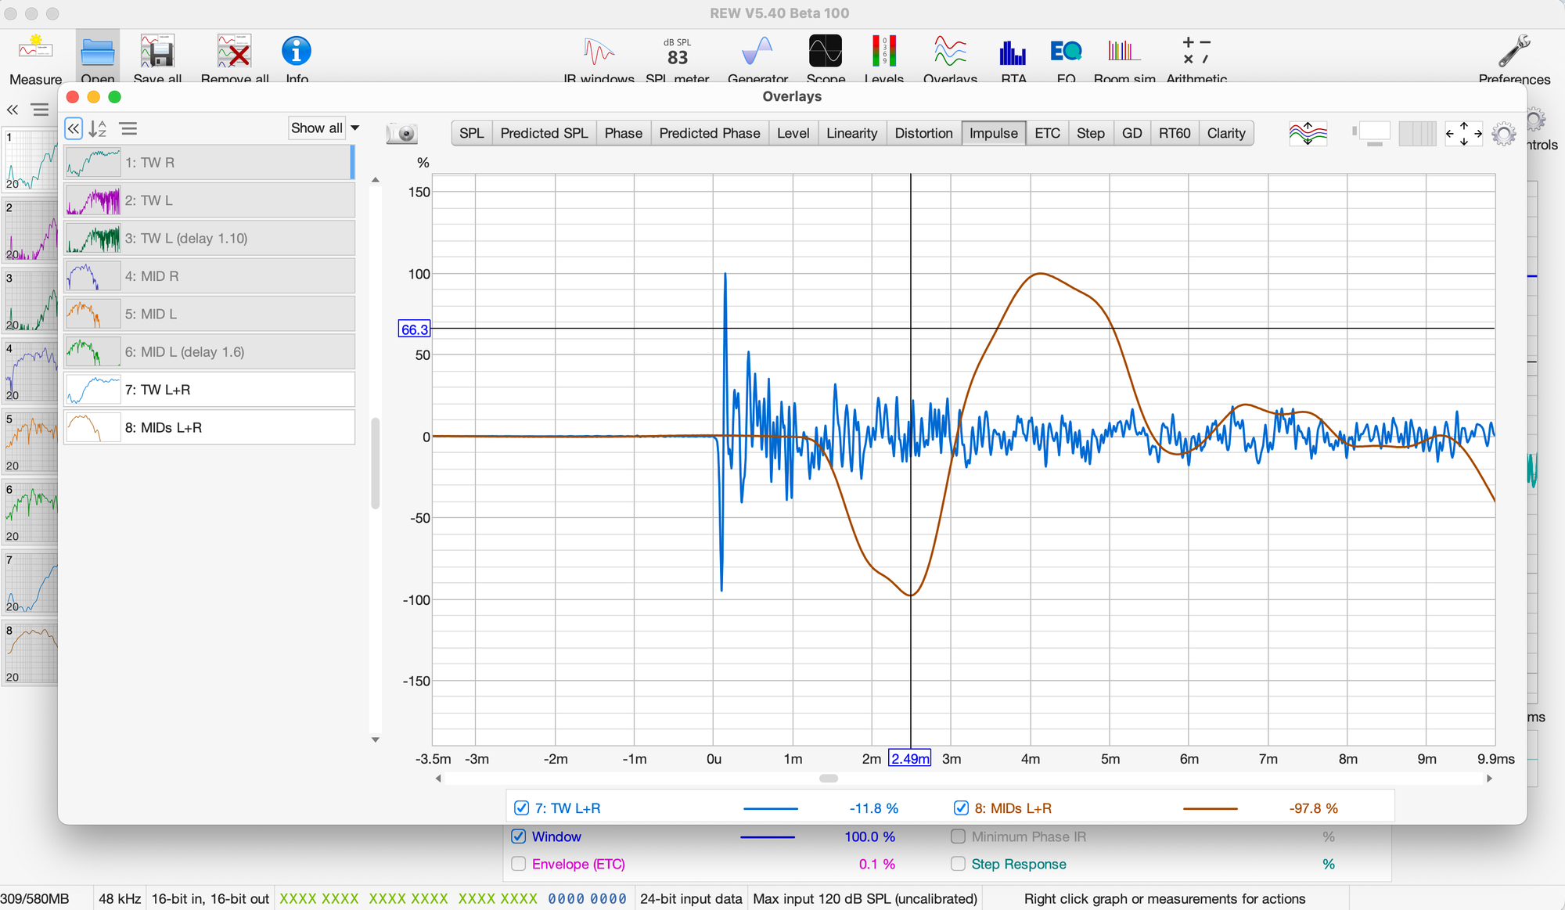This screenshot has width=1565, height=910.
Task: Switch to the Distortion tab
Action: point(923,133)
